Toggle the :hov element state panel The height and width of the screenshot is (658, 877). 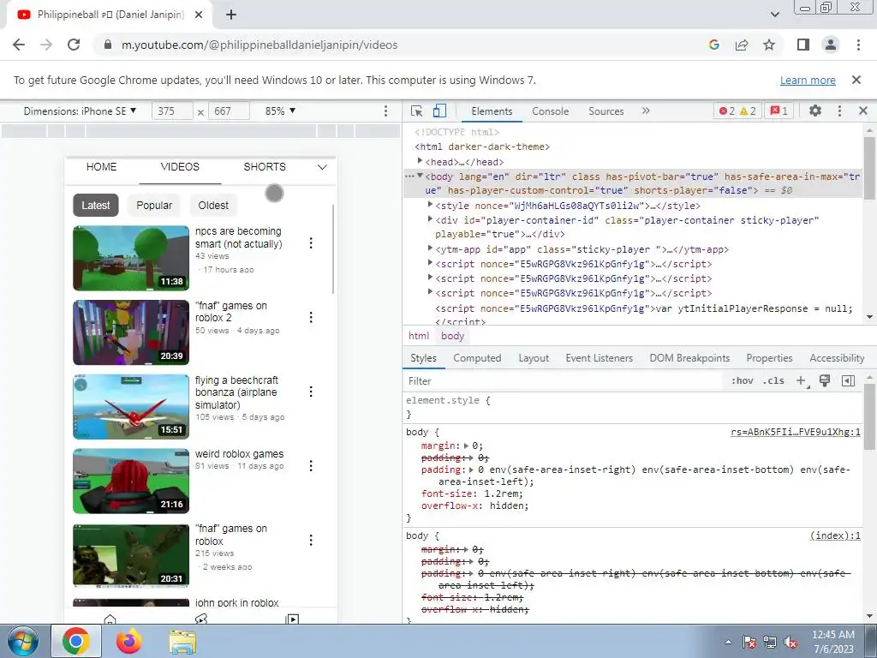click(743, 380)
